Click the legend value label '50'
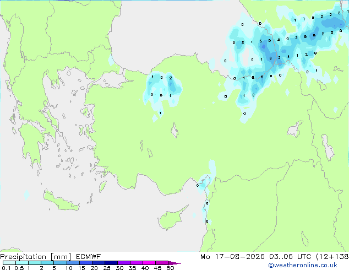The image size is (349, 270). pyautogui.click(x=170, y=268)
